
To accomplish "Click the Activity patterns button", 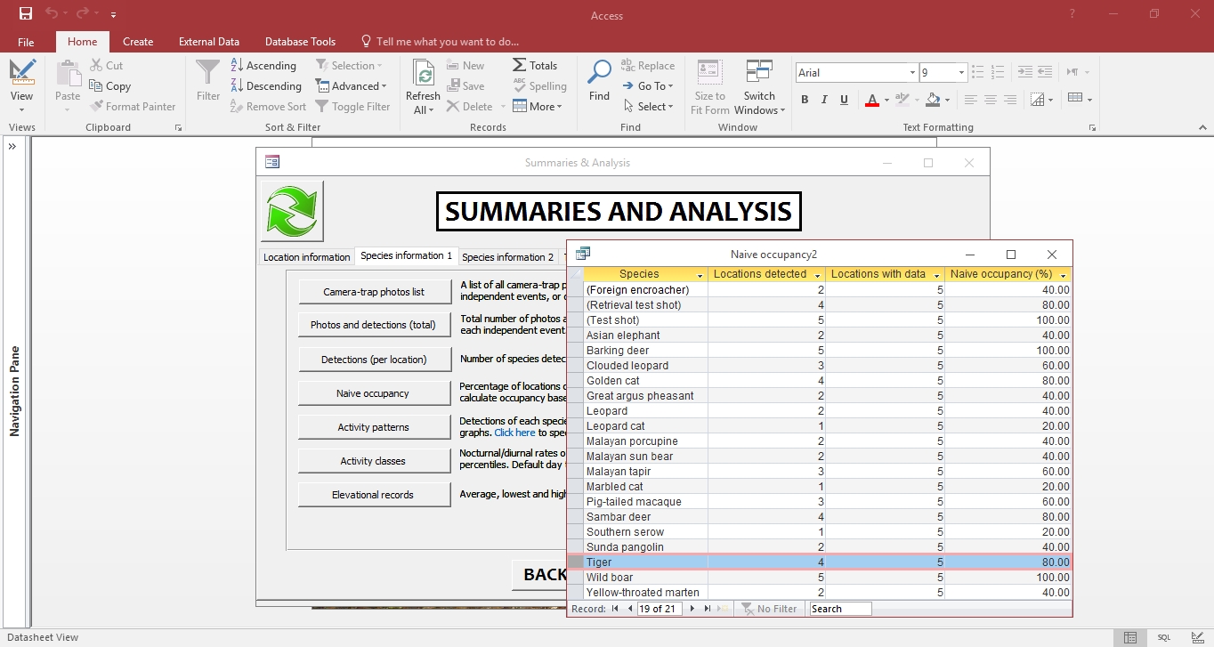I will pos(373,427).
